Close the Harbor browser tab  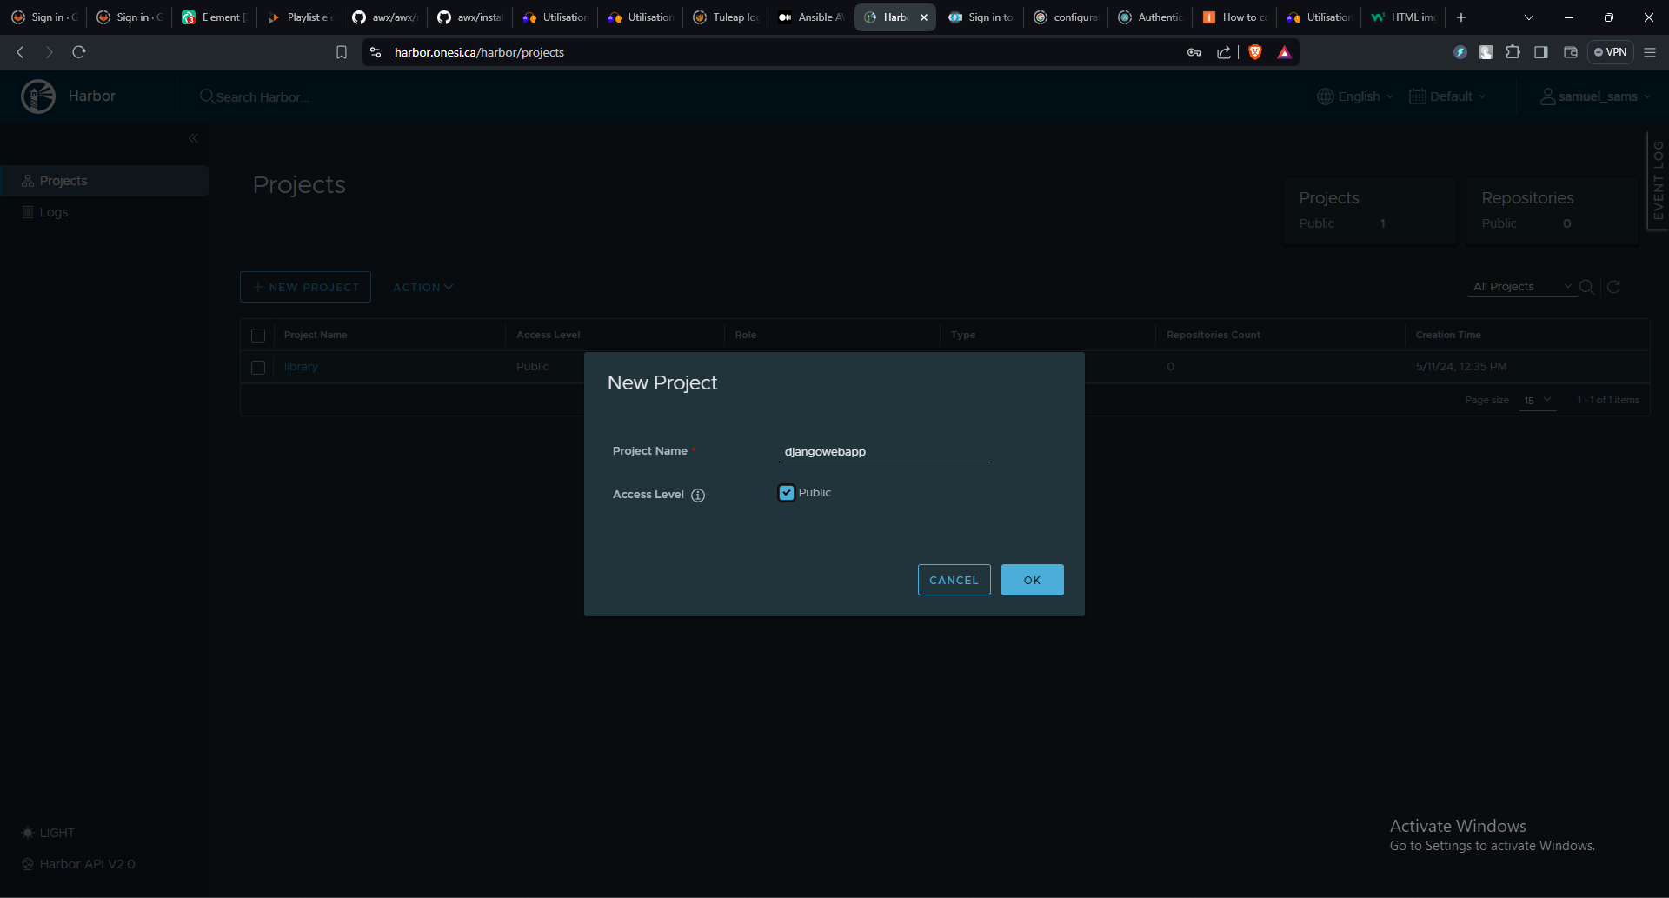(x=924, y=17)
